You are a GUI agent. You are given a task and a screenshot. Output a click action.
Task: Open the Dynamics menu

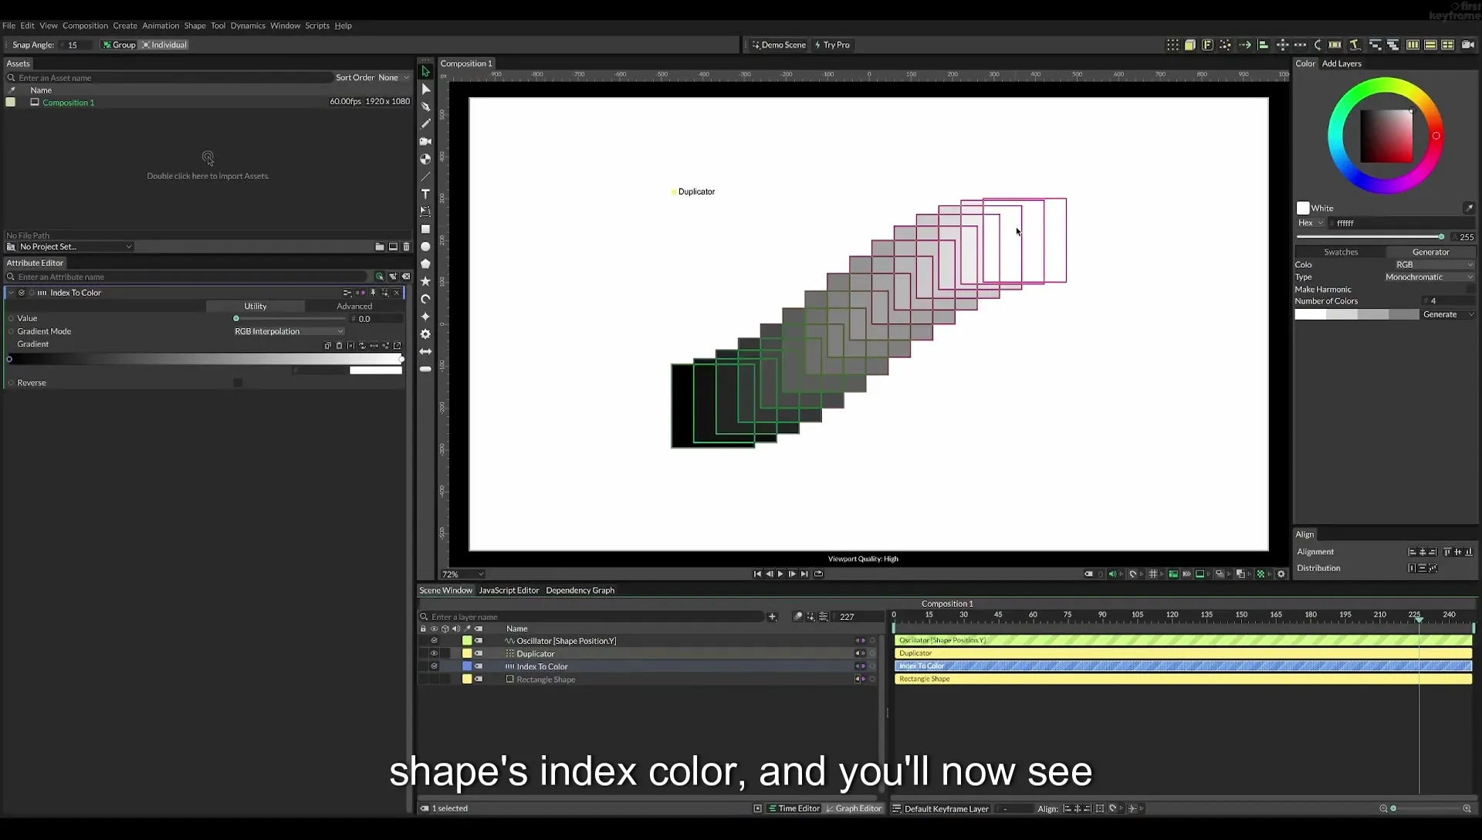248,25
